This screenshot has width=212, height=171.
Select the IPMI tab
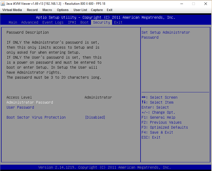[72, 22]
